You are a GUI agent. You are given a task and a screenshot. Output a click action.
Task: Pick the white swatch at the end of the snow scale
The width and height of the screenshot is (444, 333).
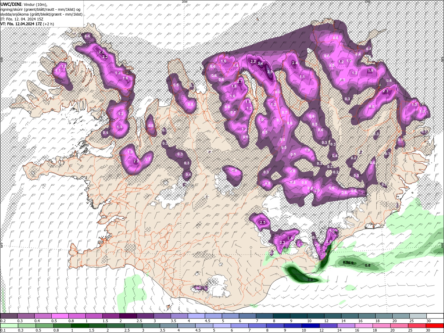coord(435,316)
